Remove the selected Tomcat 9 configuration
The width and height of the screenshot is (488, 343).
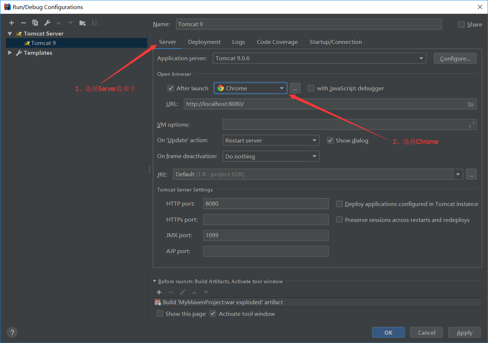(23, 22)
